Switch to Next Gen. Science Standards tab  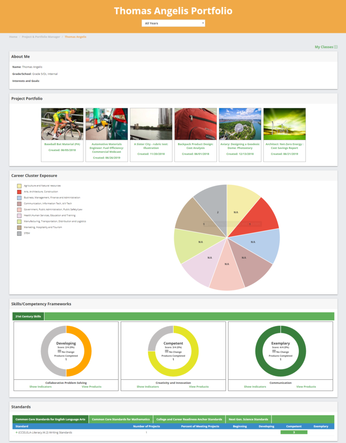[248, 419]
